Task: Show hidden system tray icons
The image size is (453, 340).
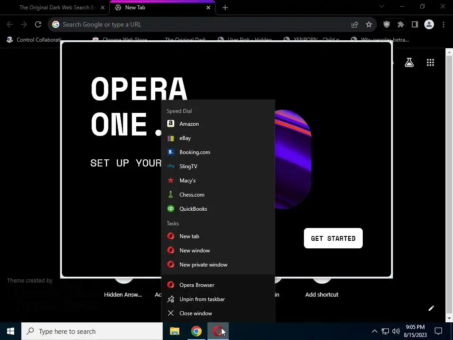Action: (374, 331)
